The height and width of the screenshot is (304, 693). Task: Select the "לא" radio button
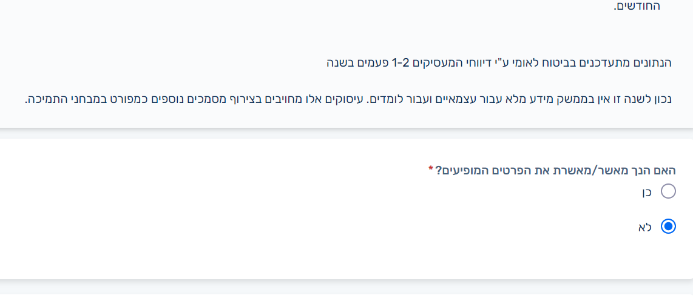[668, 226]
